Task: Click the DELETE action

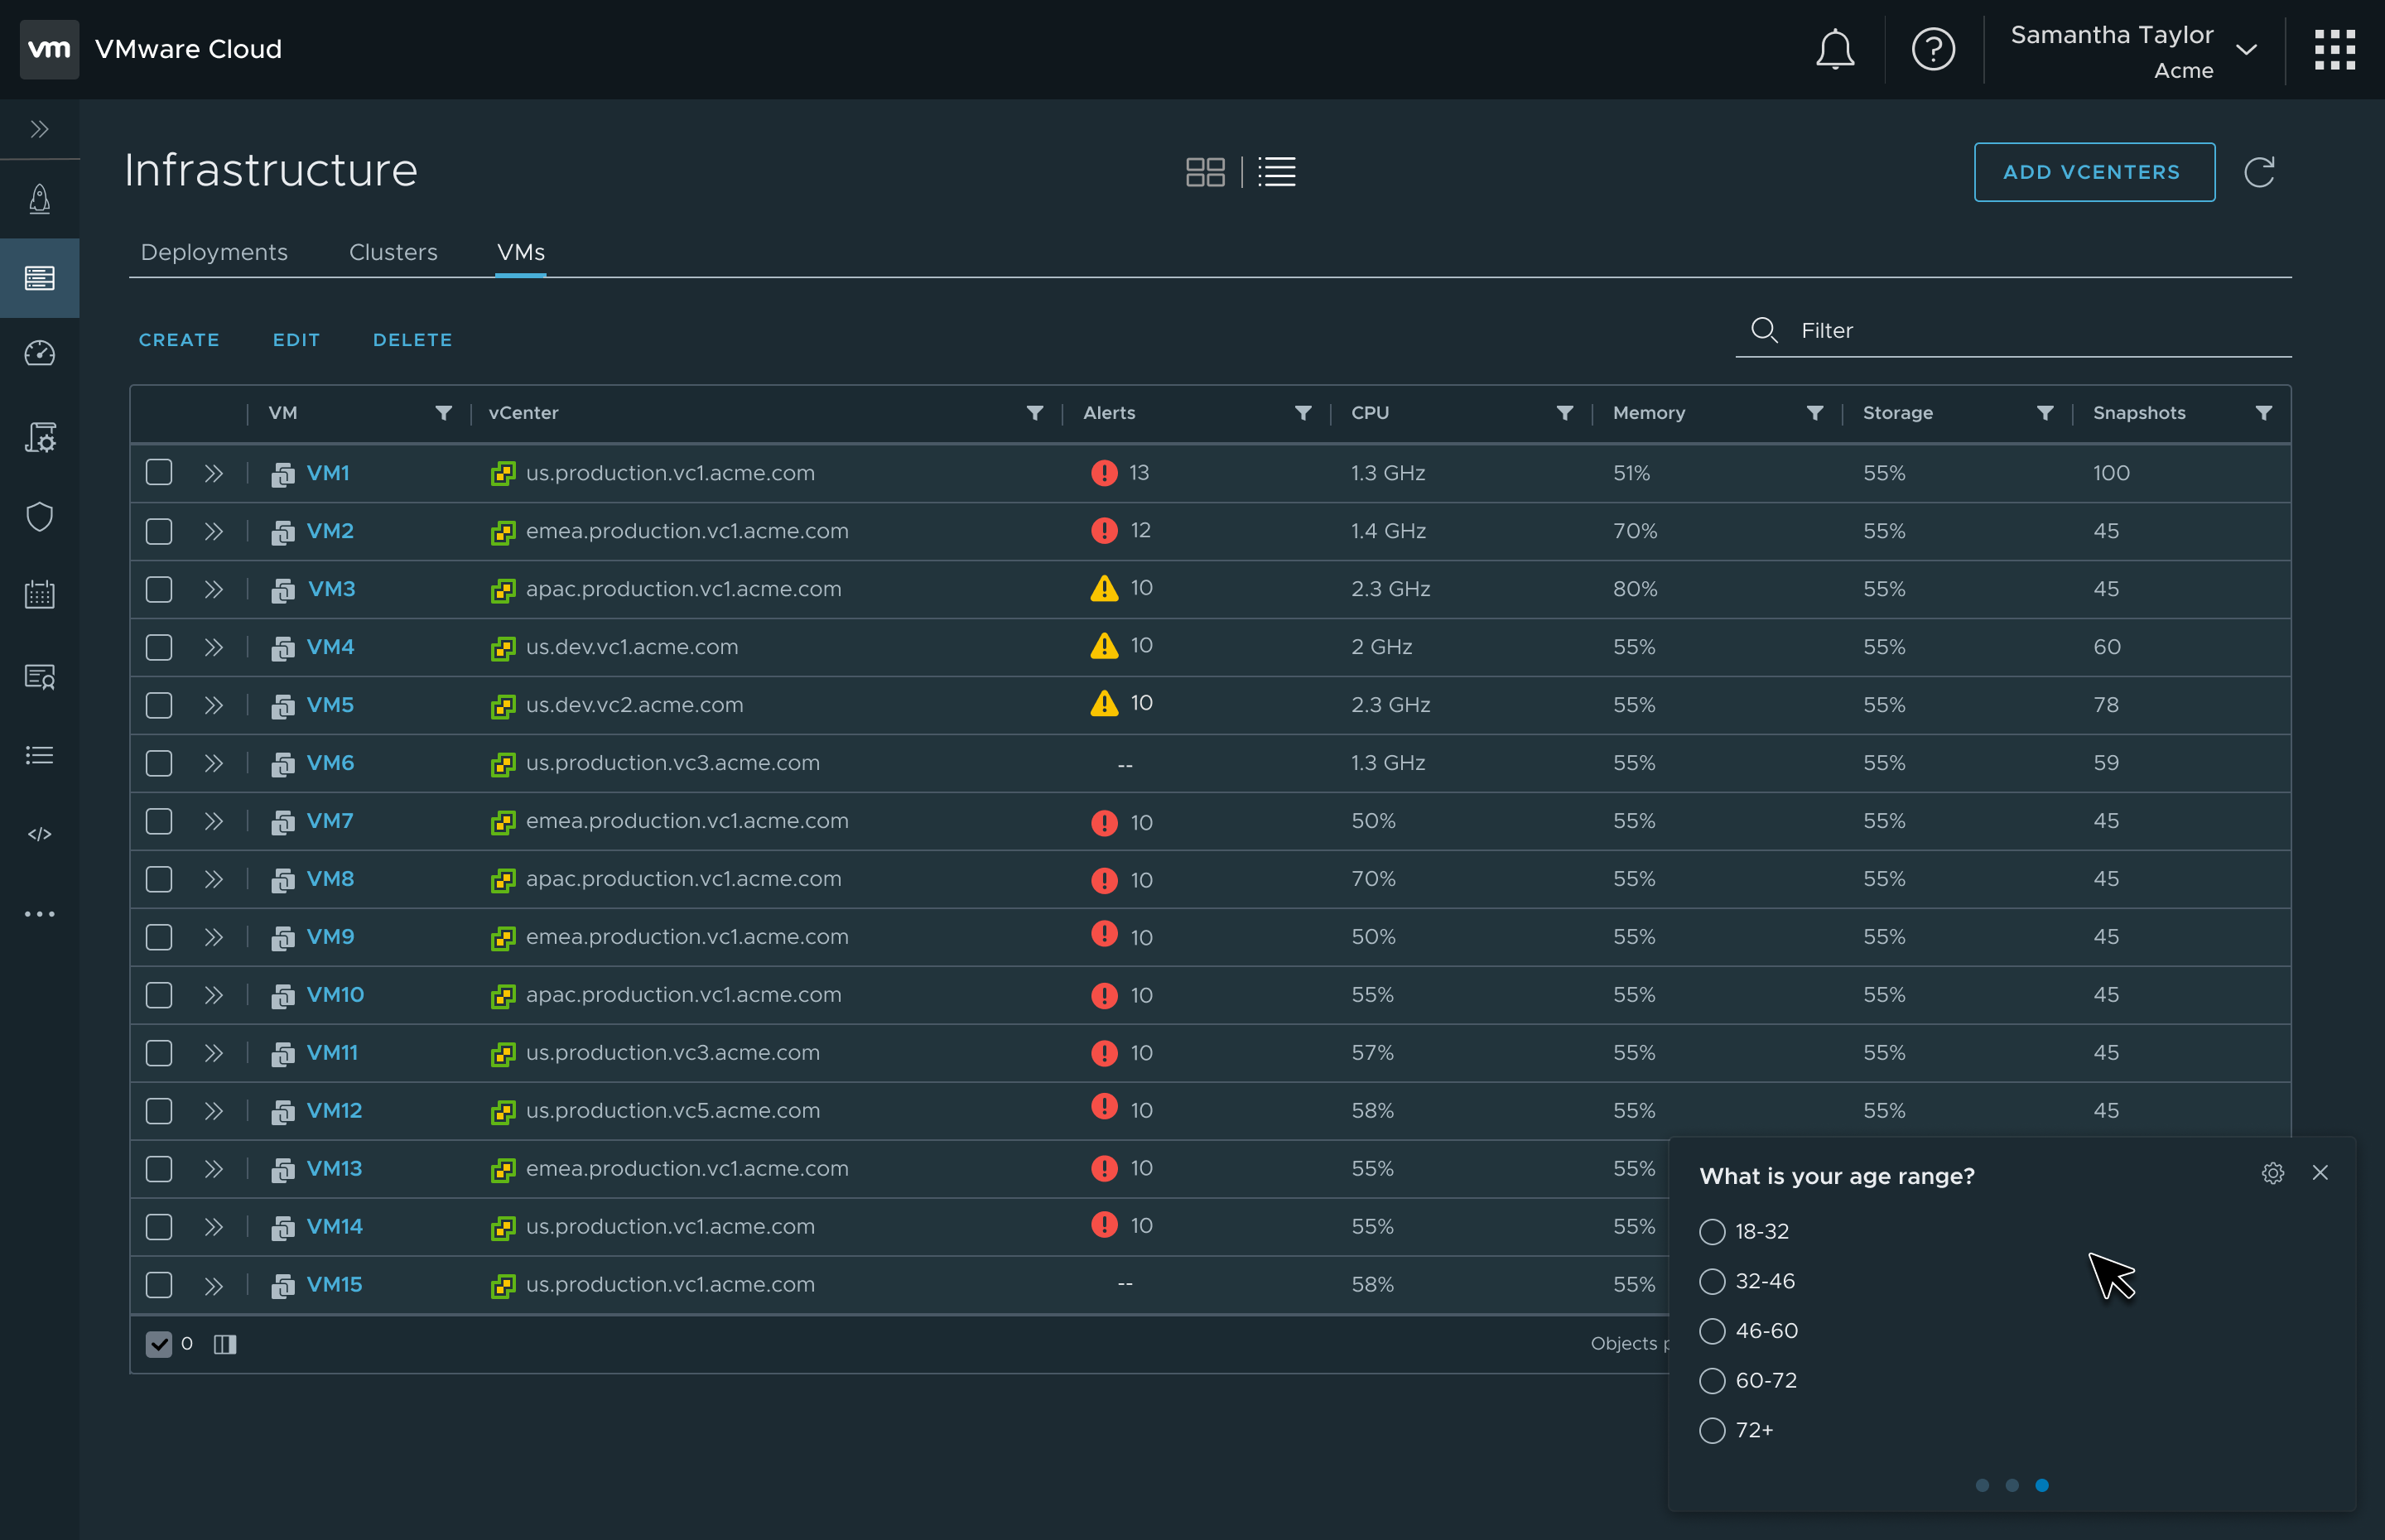Action: 412,340
